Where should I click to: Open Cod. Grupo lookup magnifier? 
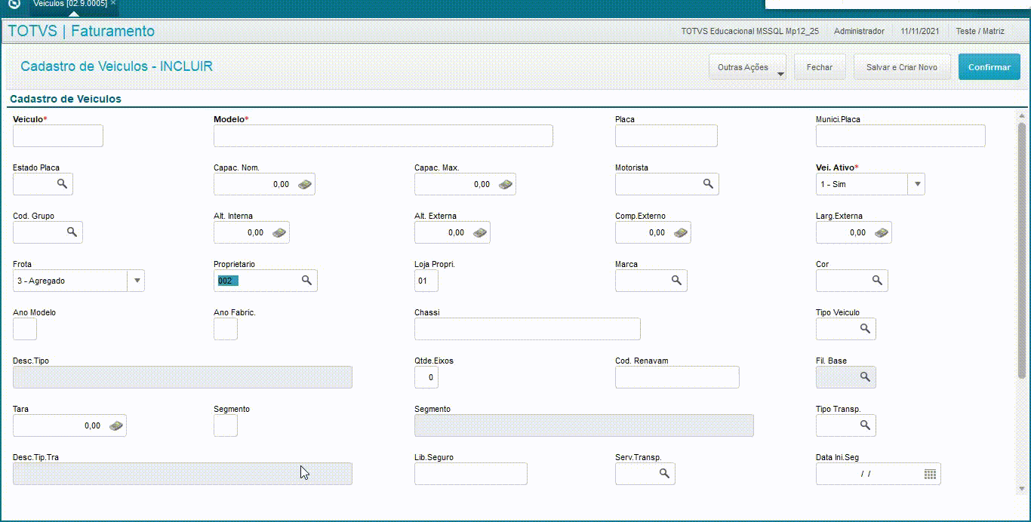click(x=72, y=232)
